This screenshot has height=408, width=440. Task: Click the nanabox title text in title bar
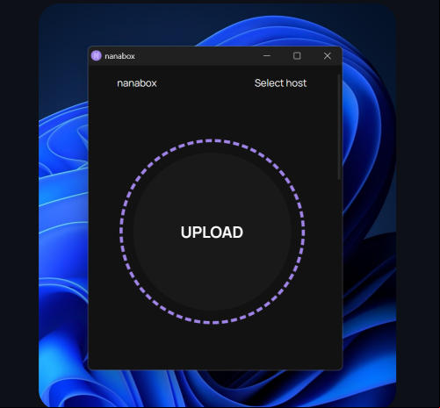[x=119, y=56]
